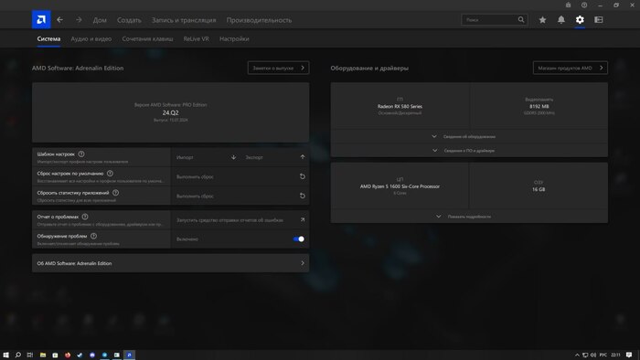
Task: Expand Сведения о ПО и драйвере section
Action: point(469,151)
